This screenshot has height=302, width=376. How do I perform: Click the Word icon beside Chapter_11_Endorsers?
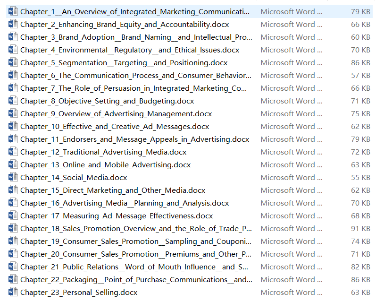click(x=13, y=138)
